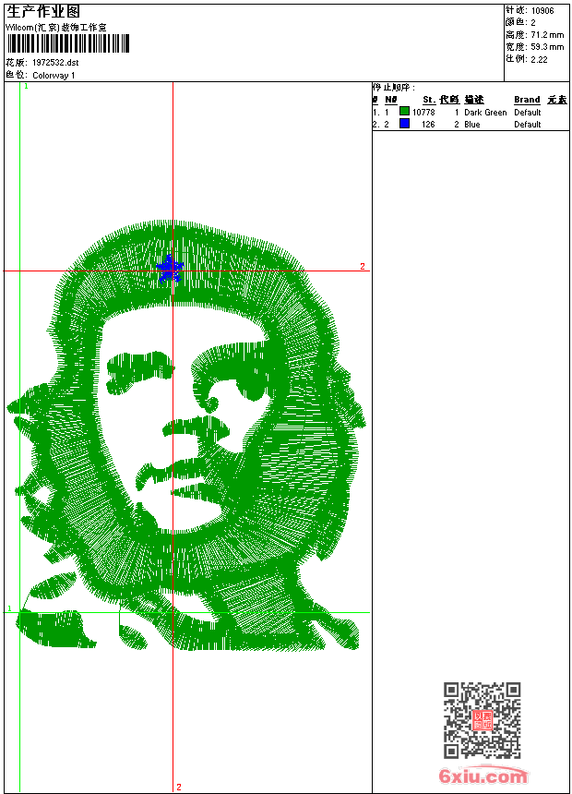Click the 6xiu.com logo
This screenshot has height=794, width=572.
pyautogui.click(x=483, y=776)
